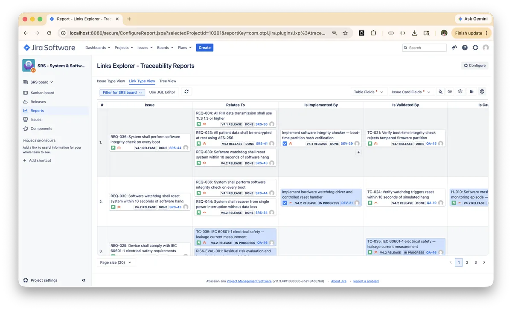Click the Jira Software logo
The height and width of the screenshot is (311, 512).
point(49,48)
